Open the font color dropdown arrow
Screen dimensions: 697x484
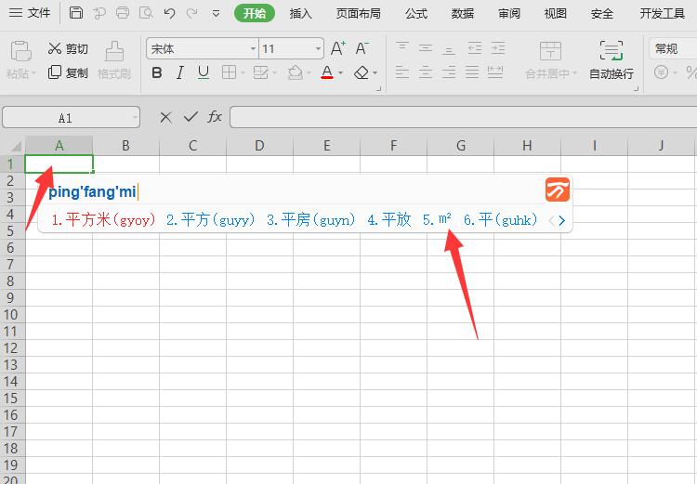click(x=340, y=72)
